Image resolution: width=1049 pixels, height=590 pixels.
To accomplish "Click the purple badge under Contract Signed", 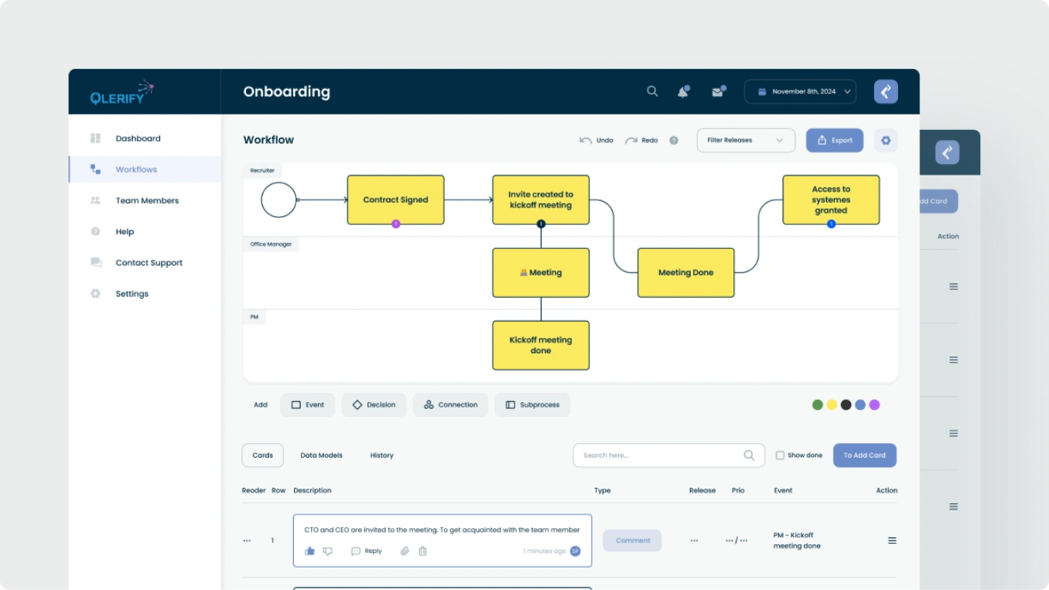I will (x=395, y=224).
